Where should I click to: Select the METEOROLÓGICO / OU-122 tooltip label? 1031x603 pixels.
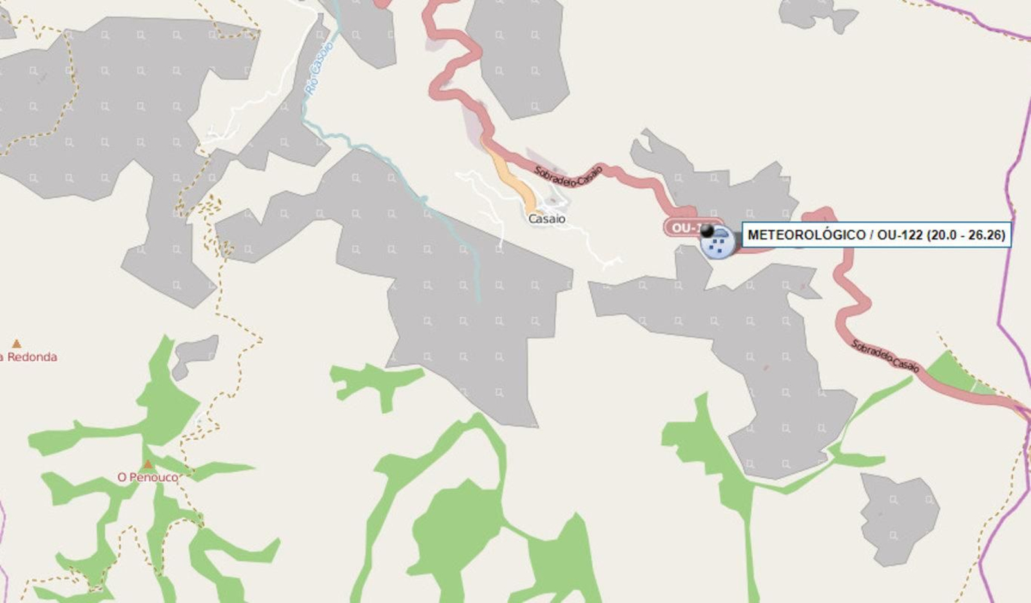pos(876,235)
